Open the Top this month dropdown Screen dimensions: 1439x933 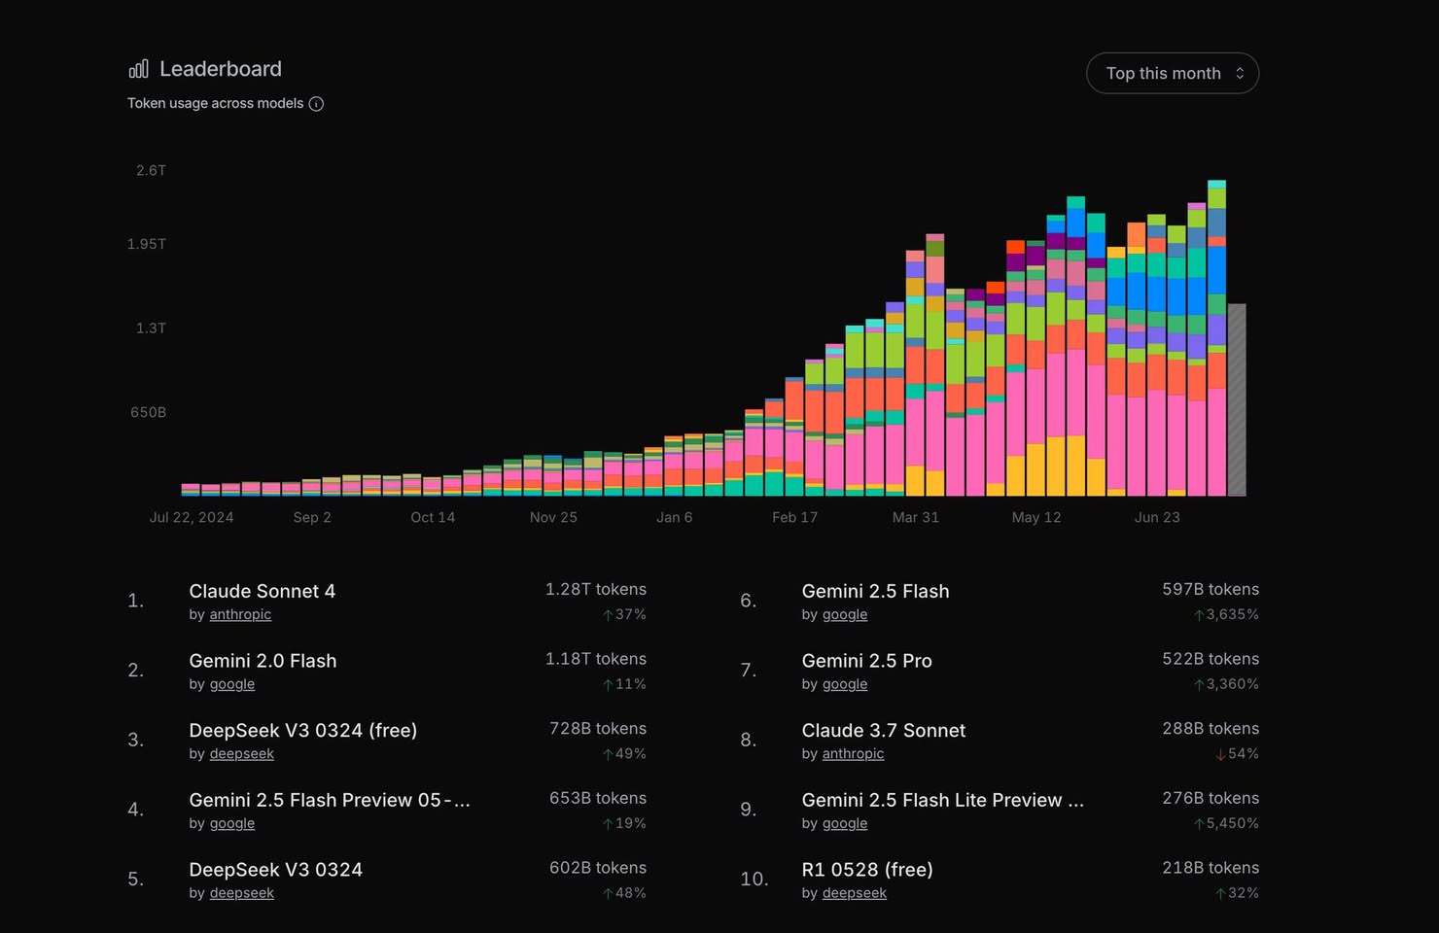[1172, 74]
